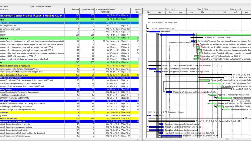Click the Gantt chart horizontal scrollbar thumb
Viewport: 251px width, 141px height.
[227, 139]
